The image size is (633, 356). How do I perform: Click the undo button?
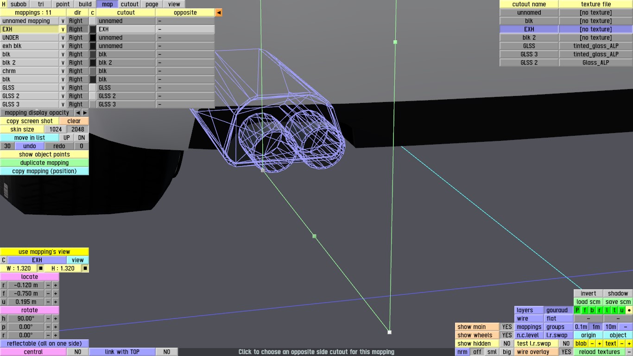click(x=30, y=146)
